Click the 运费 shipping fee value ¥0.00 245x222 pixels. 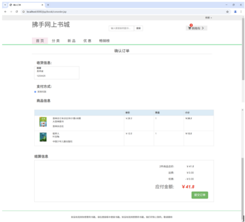(190, 173)
